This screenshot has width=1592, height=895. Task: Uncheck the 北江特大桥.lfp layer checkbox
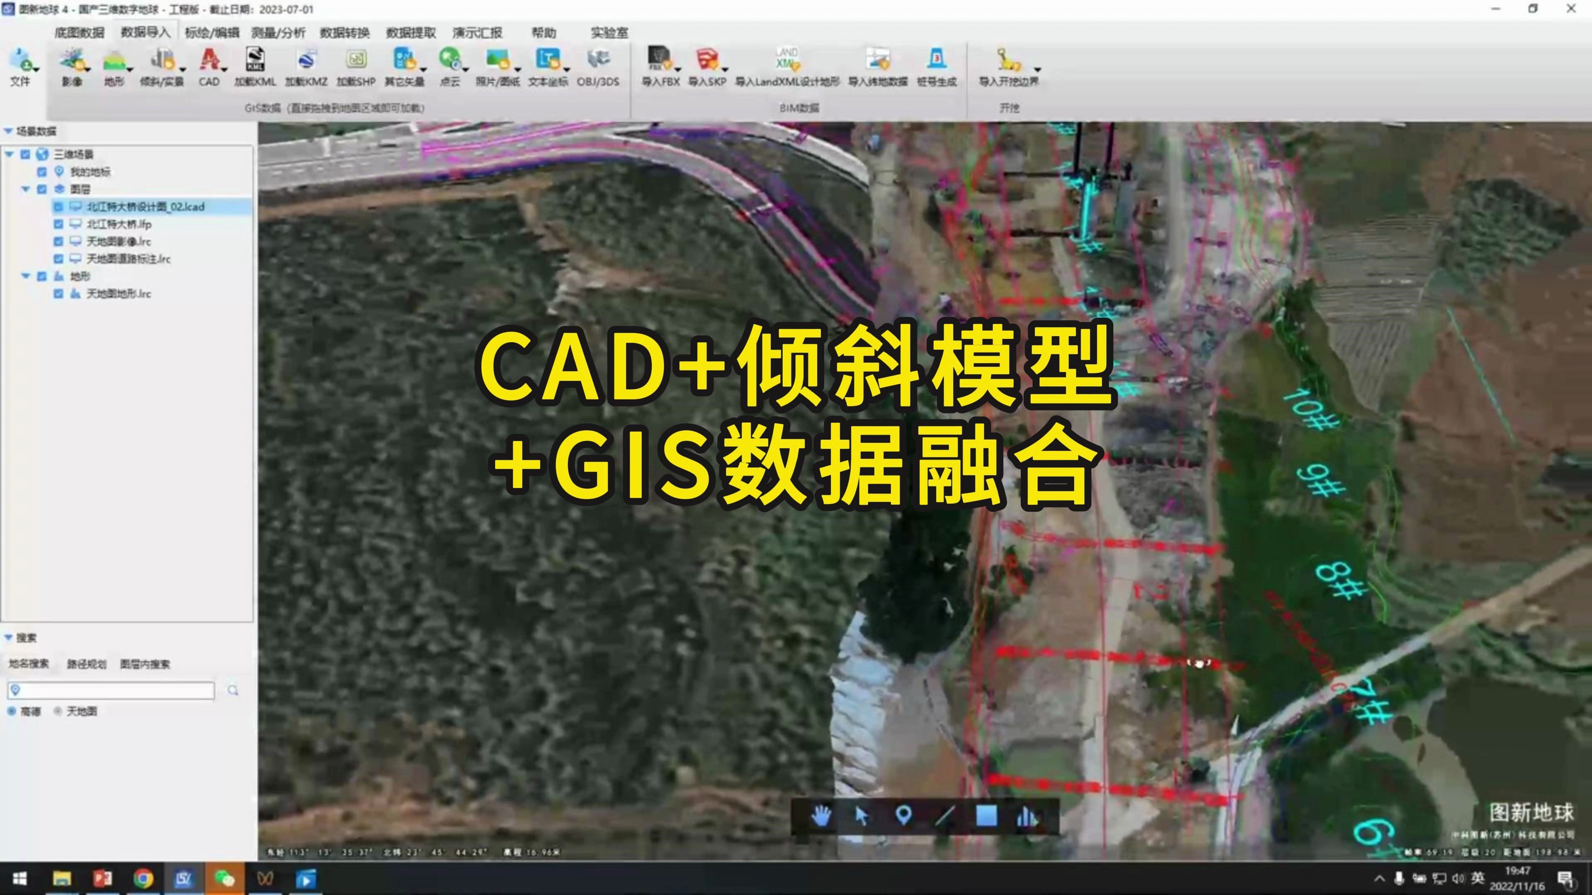tap(58, 224)
